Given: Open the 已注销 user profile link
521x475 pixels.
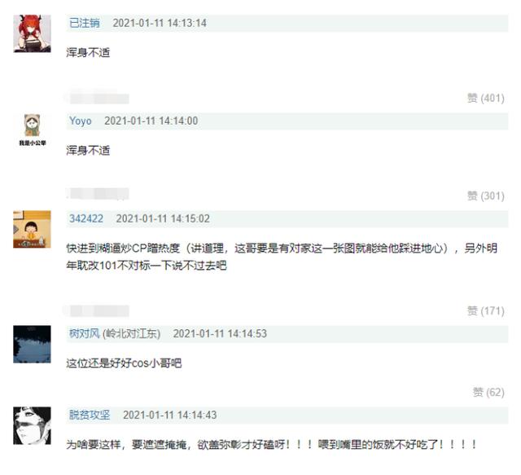Looking at the screenshot, I should click(85, 23).
